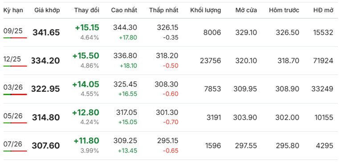Image resolution: width=343 pixels, height=162 pixels.
Task: Click the volume value 23756
Action: (x=210, y=61)
